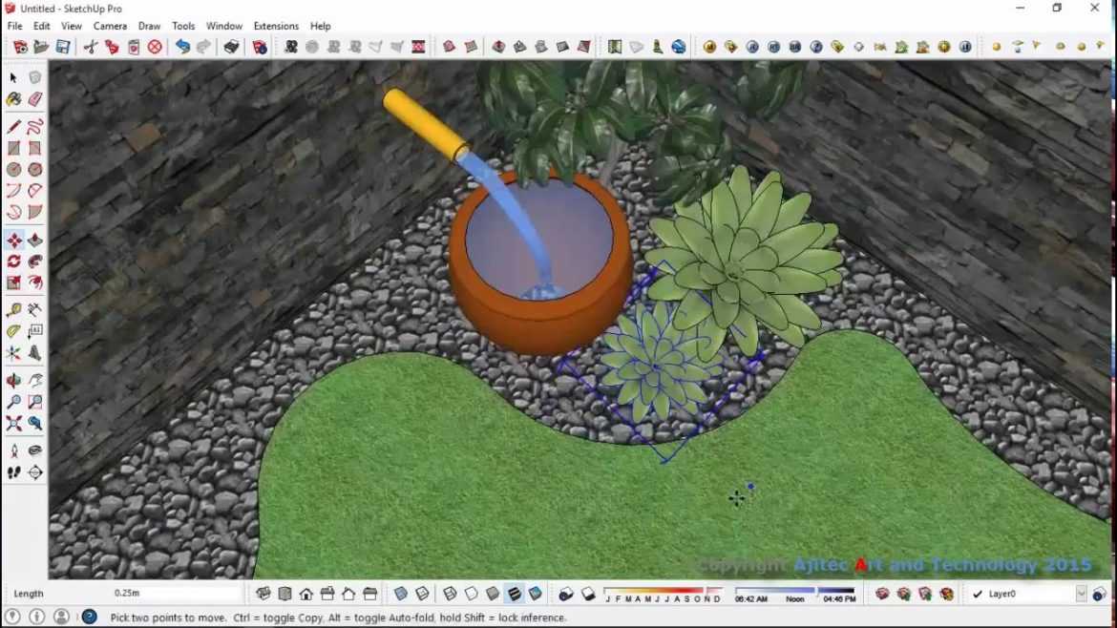Switch to Top view
This screenshot has width=1117, height=628.
(x=285, y=593)
